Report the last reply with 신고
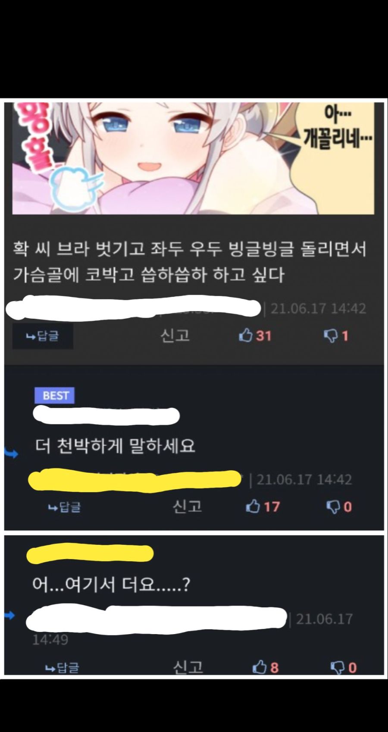The width and height of the screenshot is (388, 732). (188, 667)
